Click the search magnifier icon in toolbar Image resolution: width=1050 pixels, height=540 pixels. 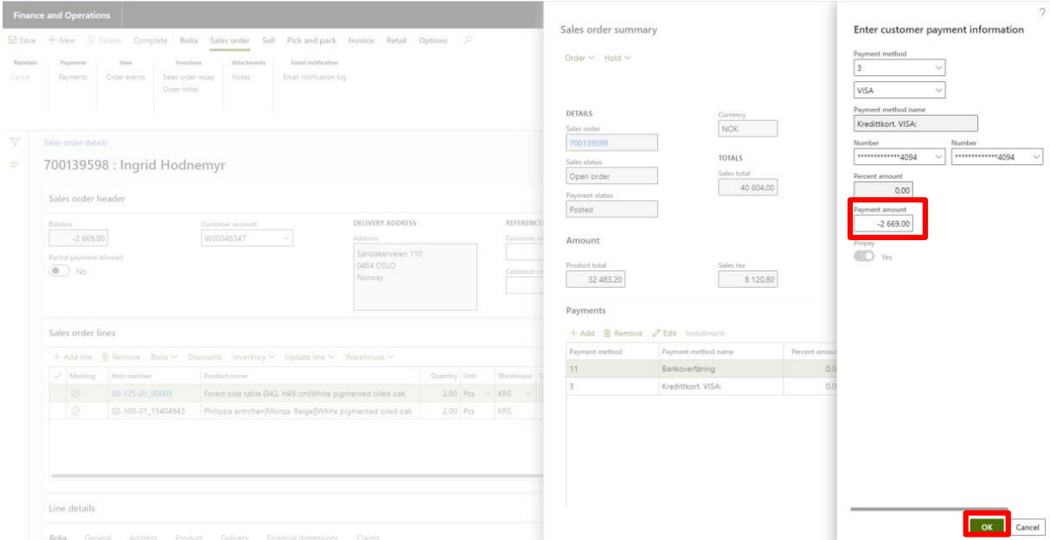pos(468,41)
